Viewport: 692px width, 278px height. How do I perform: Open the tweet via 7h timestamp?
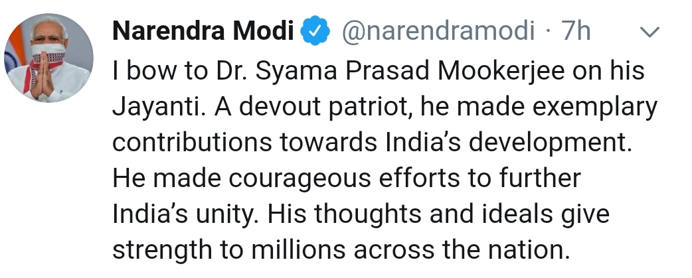(576, 31)
